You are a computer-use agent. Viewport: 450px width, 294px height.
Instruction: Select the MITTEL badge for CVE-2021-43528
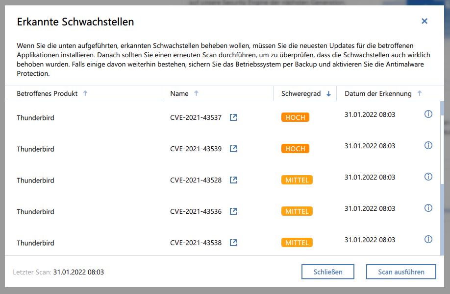(297, 180)
